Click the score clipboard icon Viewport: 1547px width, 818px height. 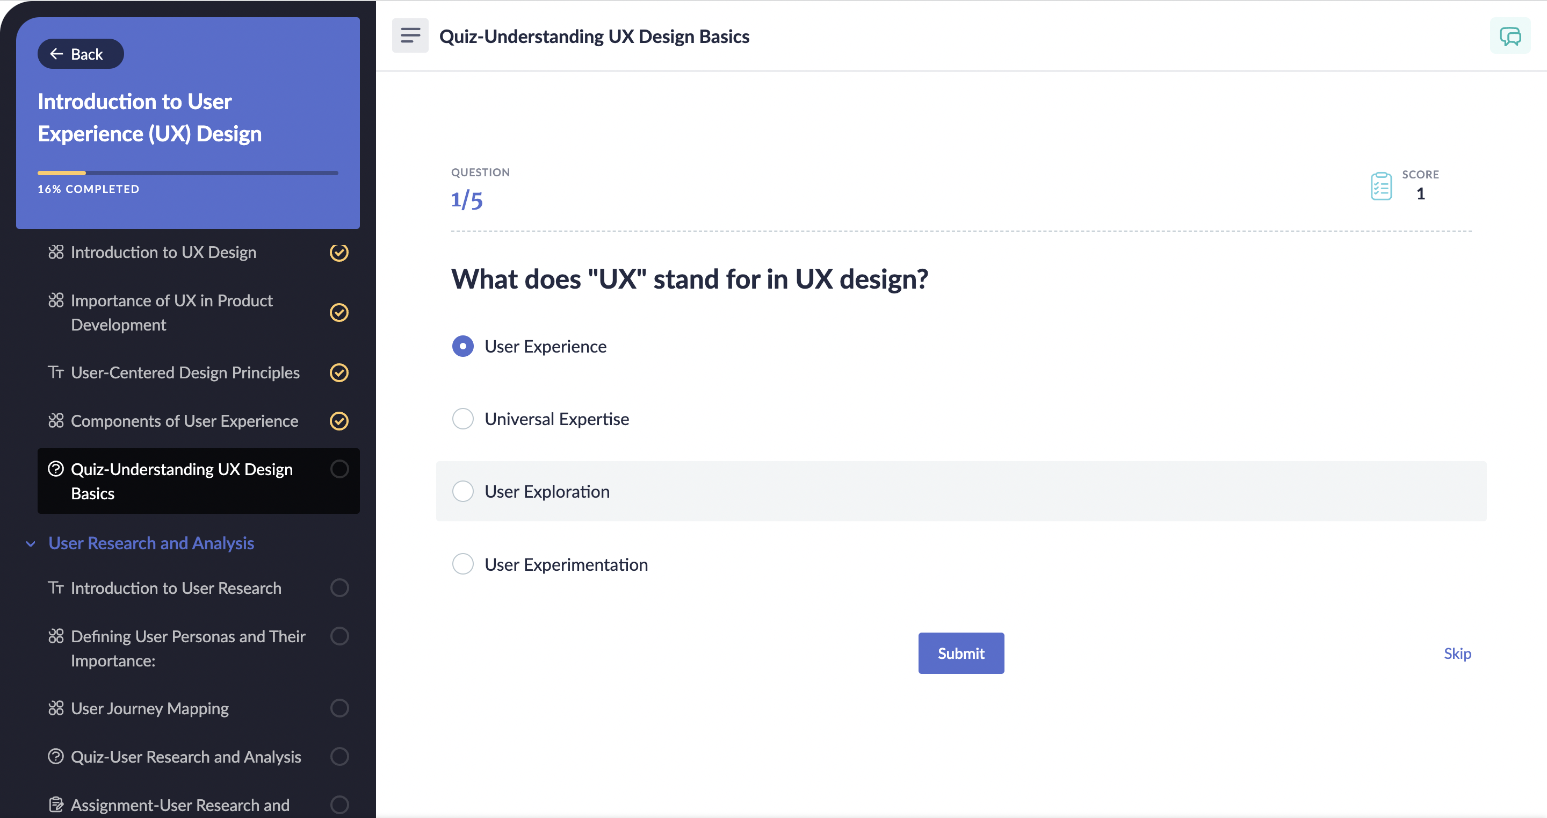(1381, 186)
